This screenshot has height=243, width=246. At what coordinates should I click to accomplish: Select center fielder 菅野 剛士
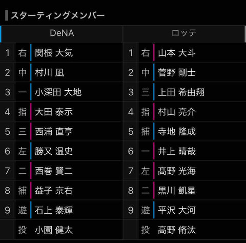point(177,72)
